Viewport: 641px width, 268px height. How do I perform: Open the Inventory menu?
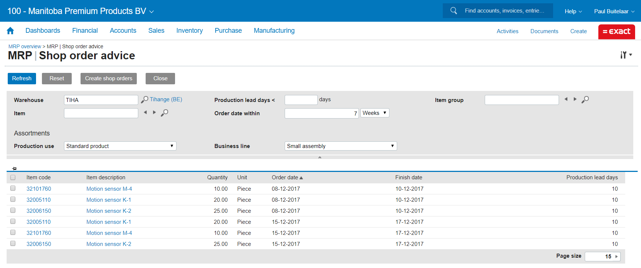(189, 31)
